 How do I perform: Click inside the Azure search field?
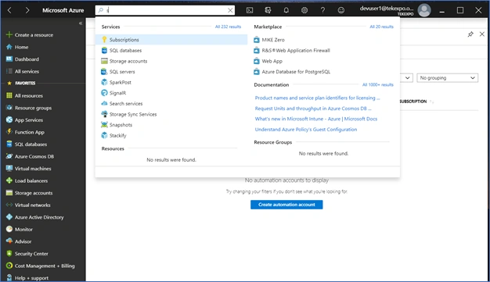pyautogui.click(x=165, y=10)
